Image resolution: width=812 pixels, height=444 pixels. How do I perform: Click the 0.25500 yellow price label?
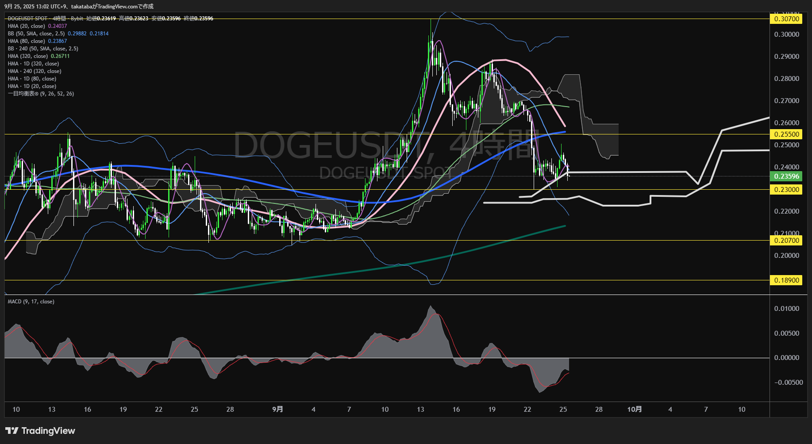786,134
